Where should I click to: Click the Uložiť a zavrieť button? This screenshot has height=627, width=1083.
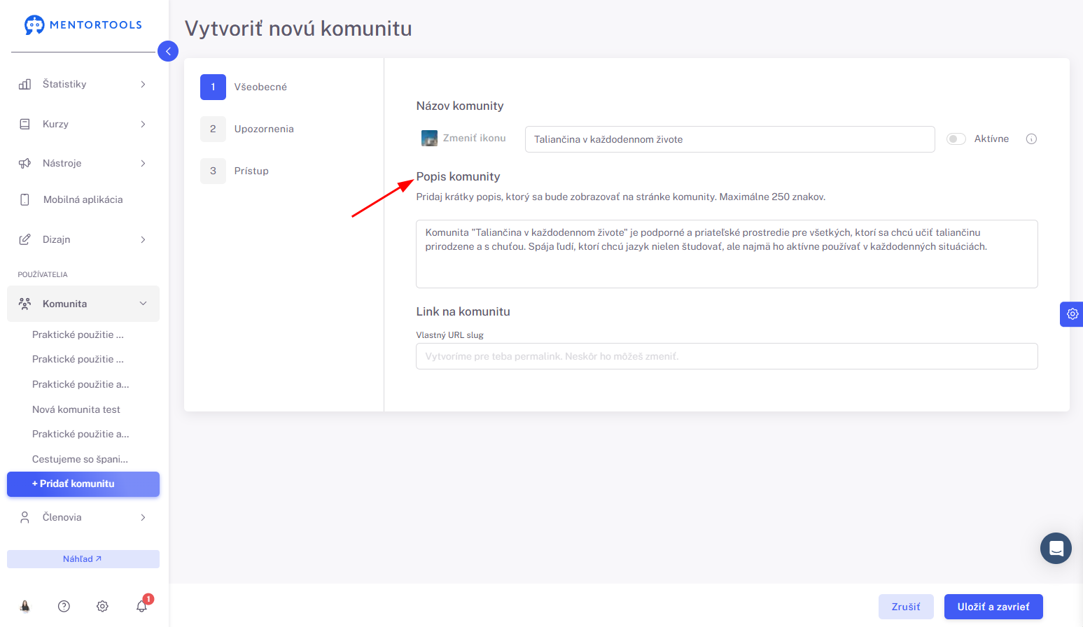[x=993, y=607]
